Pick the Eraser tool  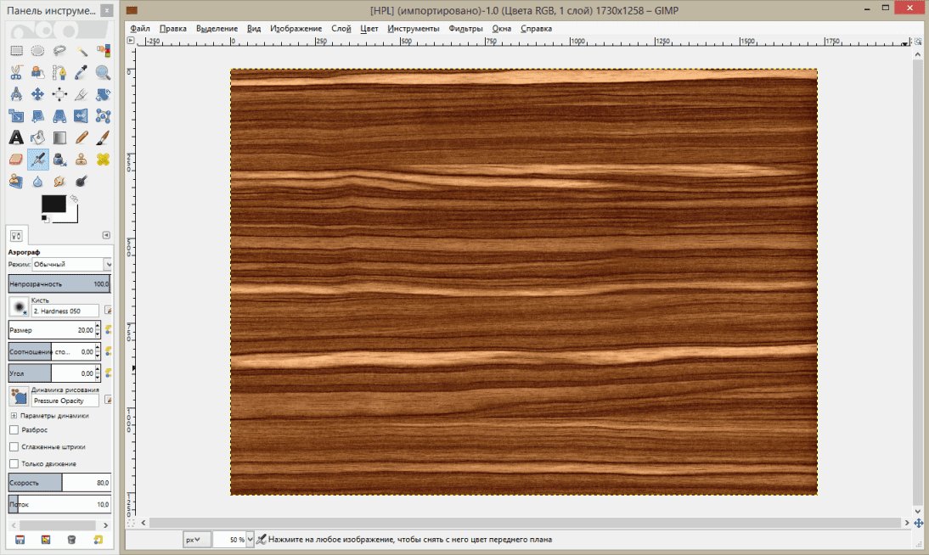pyautogui.click(x=16, y=159)
